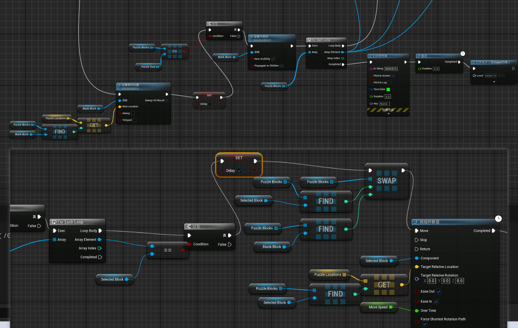Edit Duration value 5.0 on 打印字符串 node
The height and width of the screenshot is (328, 518).
388,97
